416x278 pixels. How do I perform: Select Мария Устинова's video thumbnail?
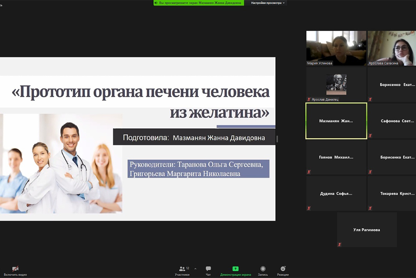[336, 48]
